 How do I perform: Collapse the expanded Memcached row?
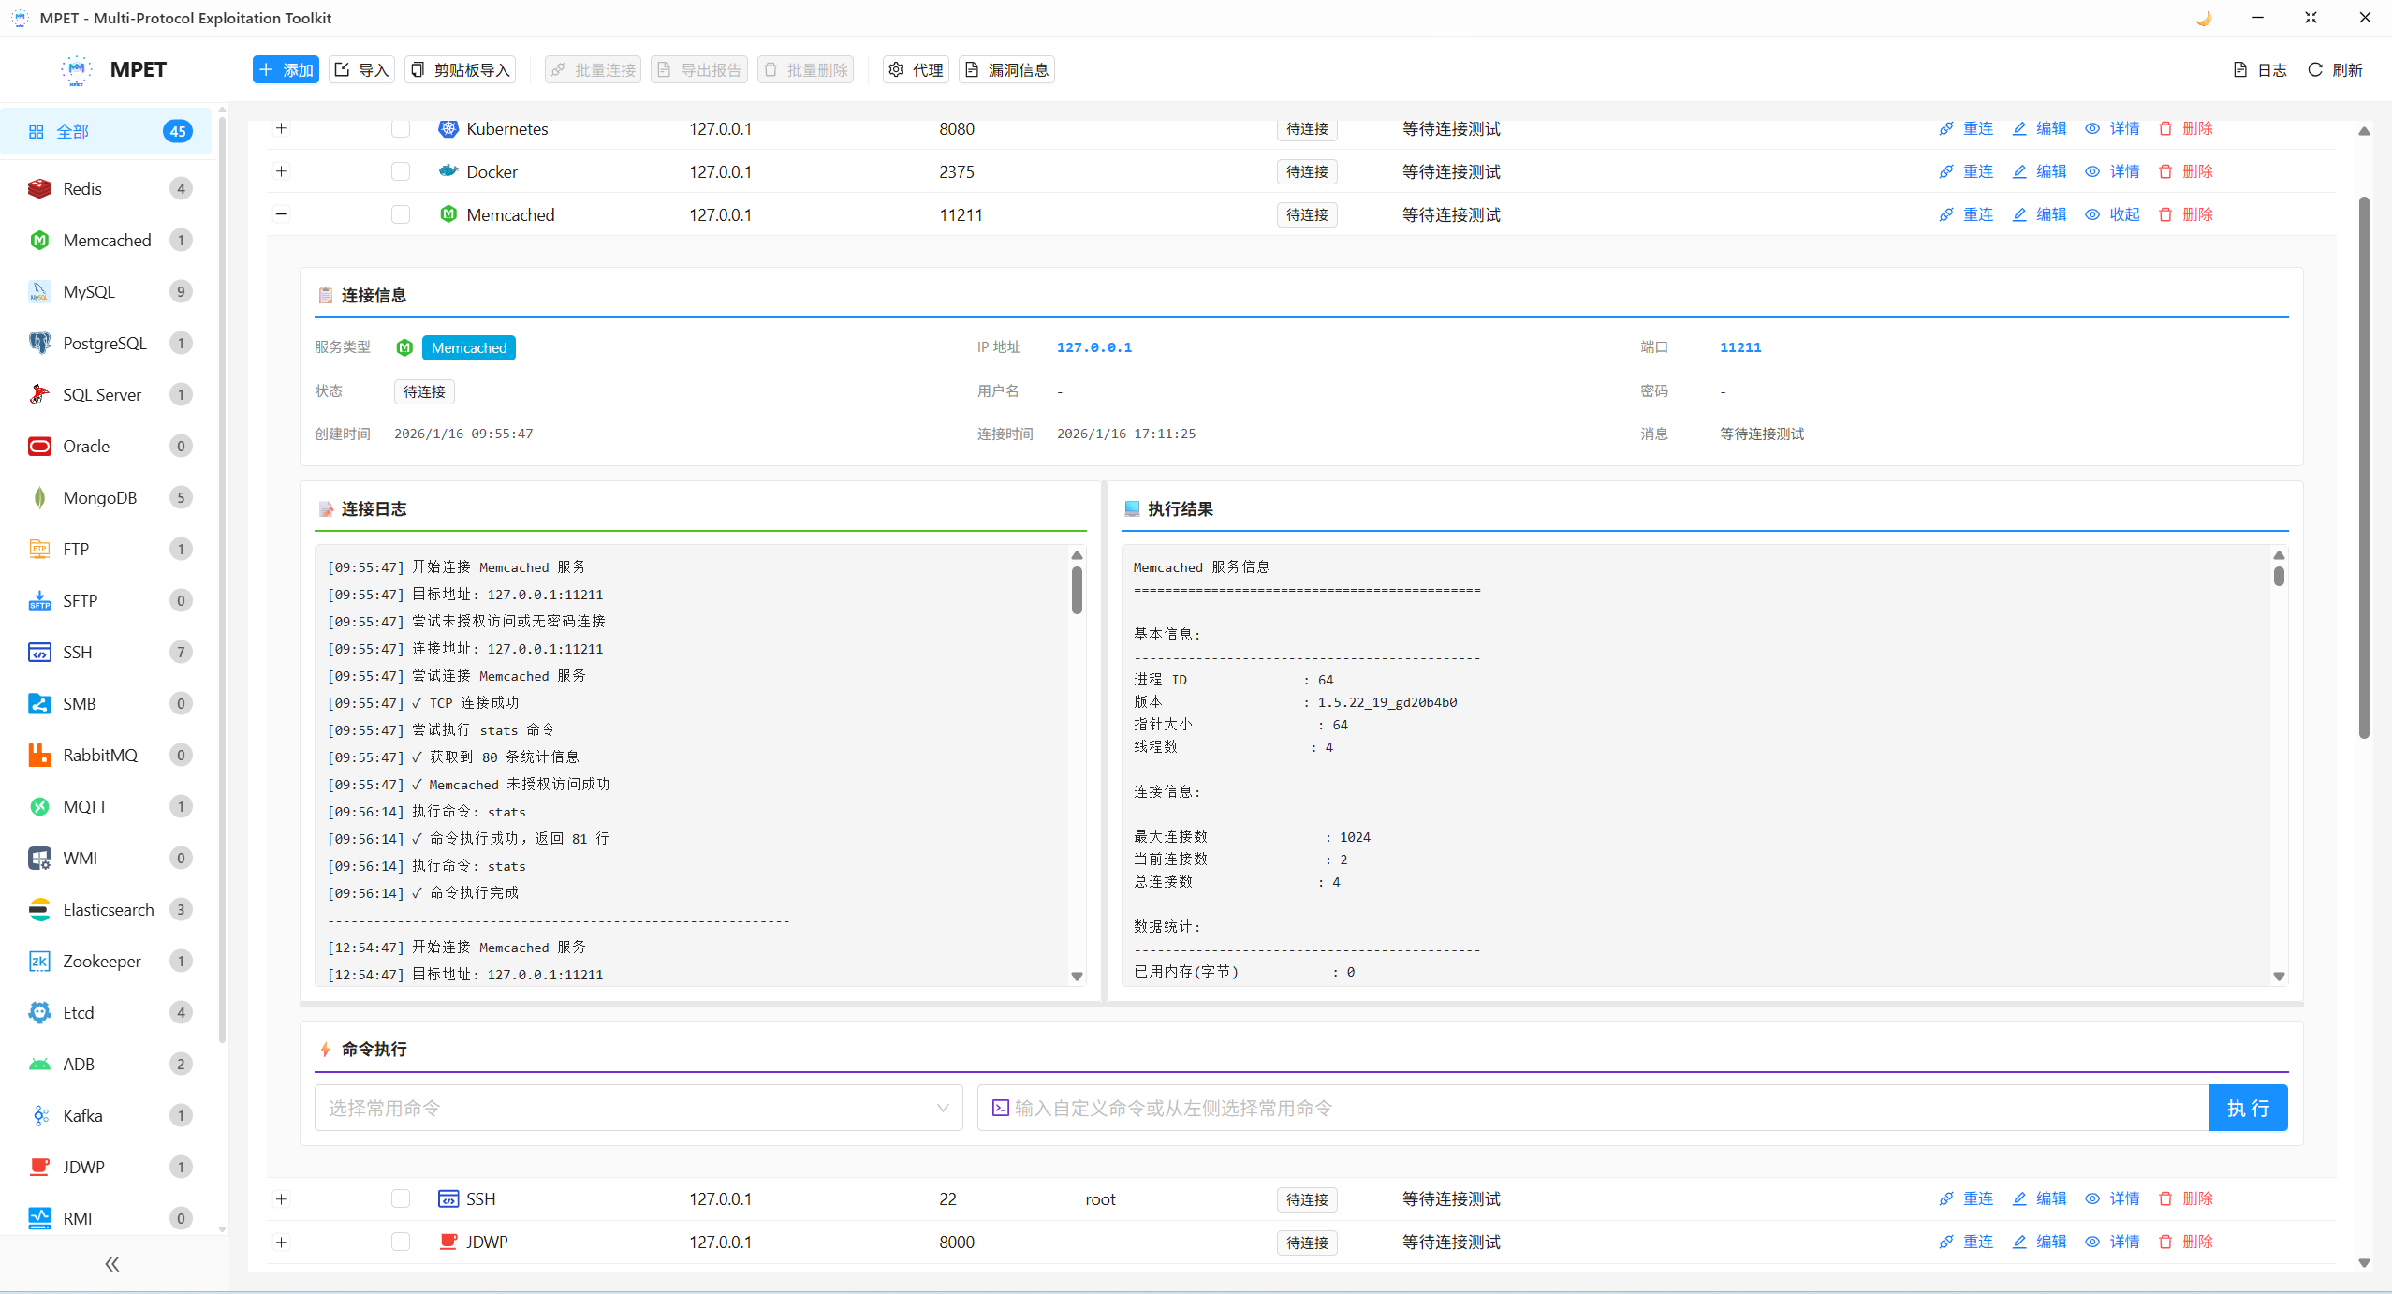[x=282, y=214]
